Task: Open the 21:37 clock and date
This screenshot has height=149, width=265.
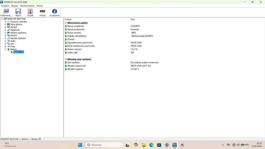Action: 257,145
